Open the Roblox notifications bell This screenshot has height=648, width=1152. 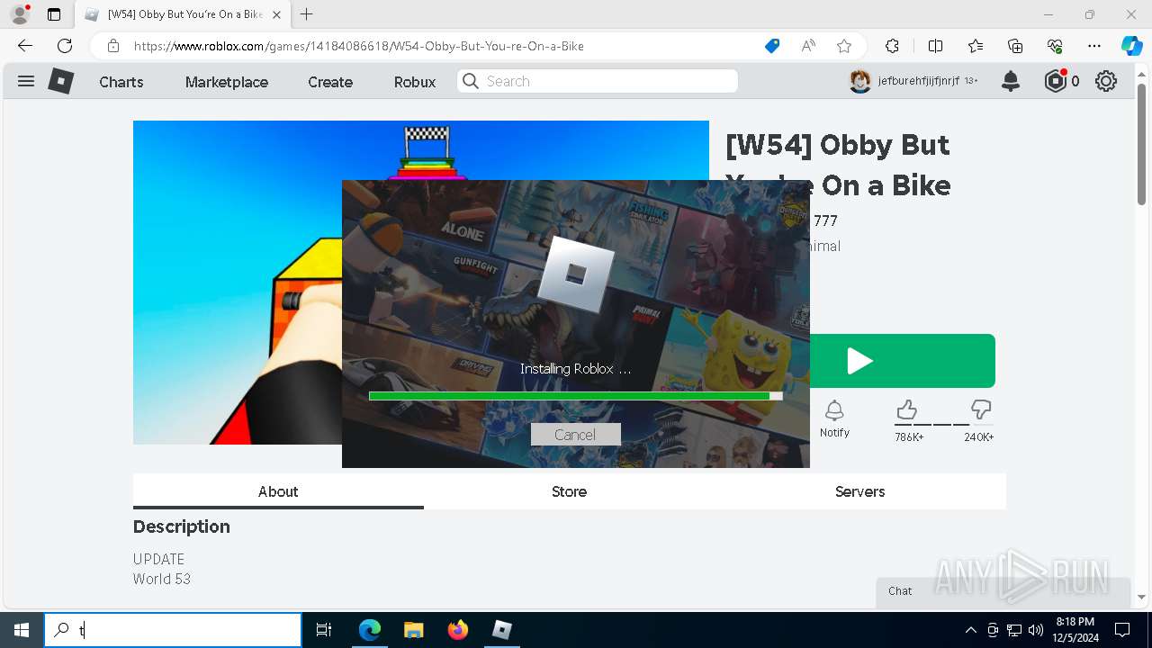pyautogui.click(x=1011, y=81)
